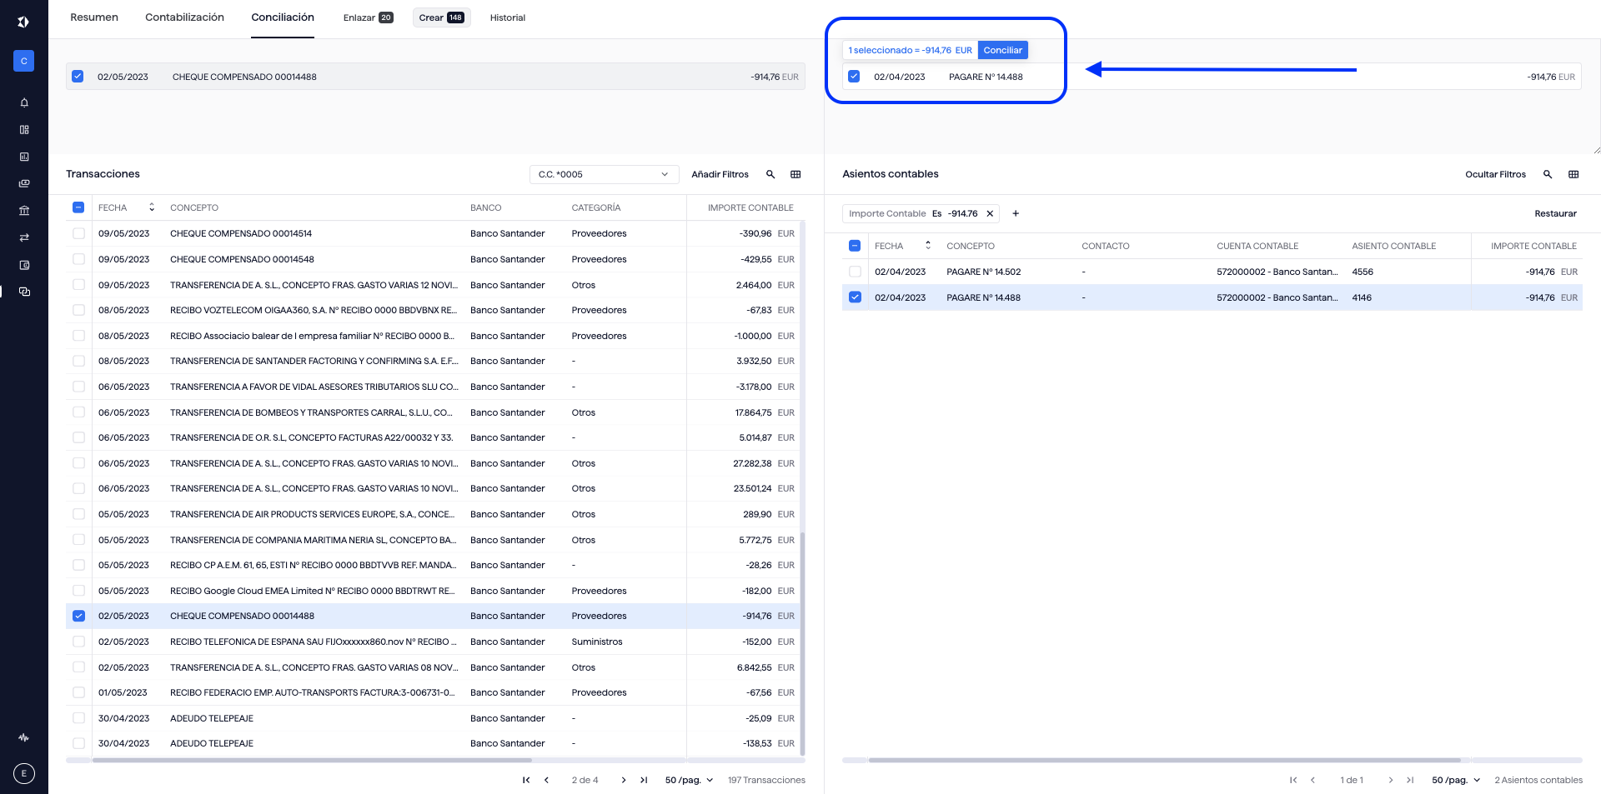Toggle select-all checkbox in Transacciones header
The height and width of the screenshot is (794, 1601).
(78, 207)
